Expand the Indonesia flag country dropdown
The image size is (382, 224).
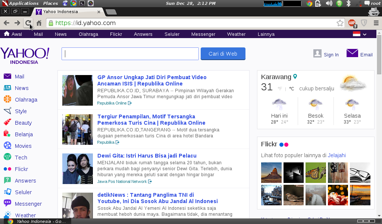coord(360,34)
